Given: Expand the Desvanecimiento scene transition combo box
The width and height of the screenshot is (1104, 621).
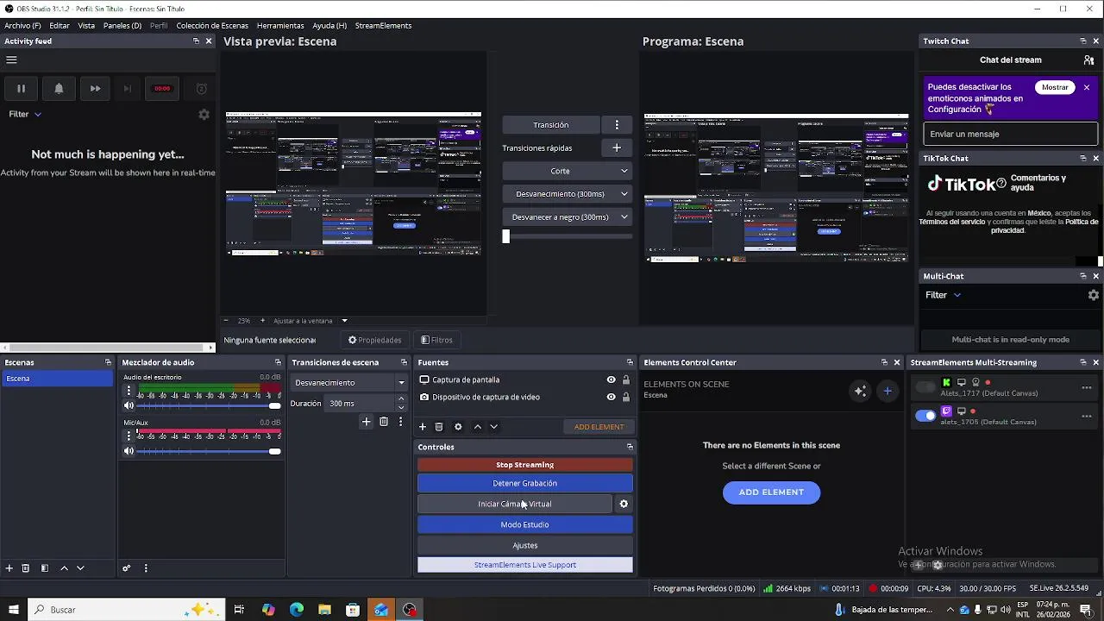Looking at the screenshot, I should pyautogui.click(x=349, y=383).
